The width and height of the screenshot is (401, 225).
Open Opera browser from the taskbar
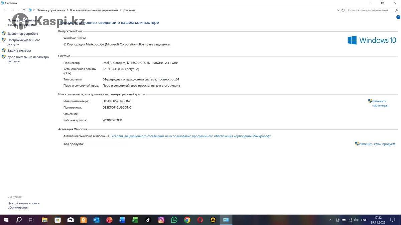[200, 220]
